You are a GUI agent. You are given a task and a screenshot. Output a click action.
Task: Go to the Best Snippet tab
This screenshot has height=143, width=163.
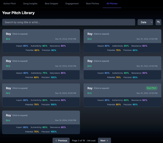51,3
